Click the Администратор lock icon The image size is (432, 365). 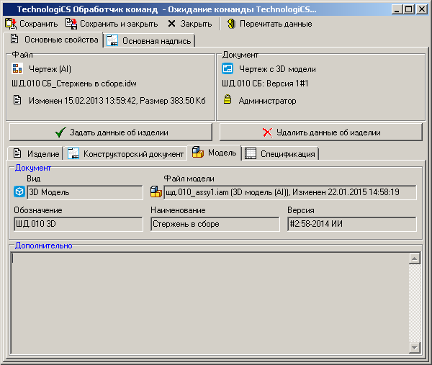click(228, 101)
